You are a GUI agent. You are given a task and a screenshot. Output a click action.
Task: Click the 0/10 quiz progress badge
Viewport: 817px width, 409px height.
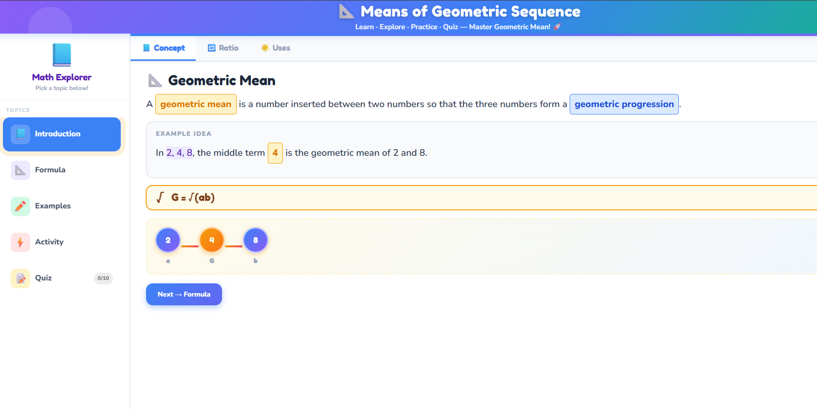103,278
